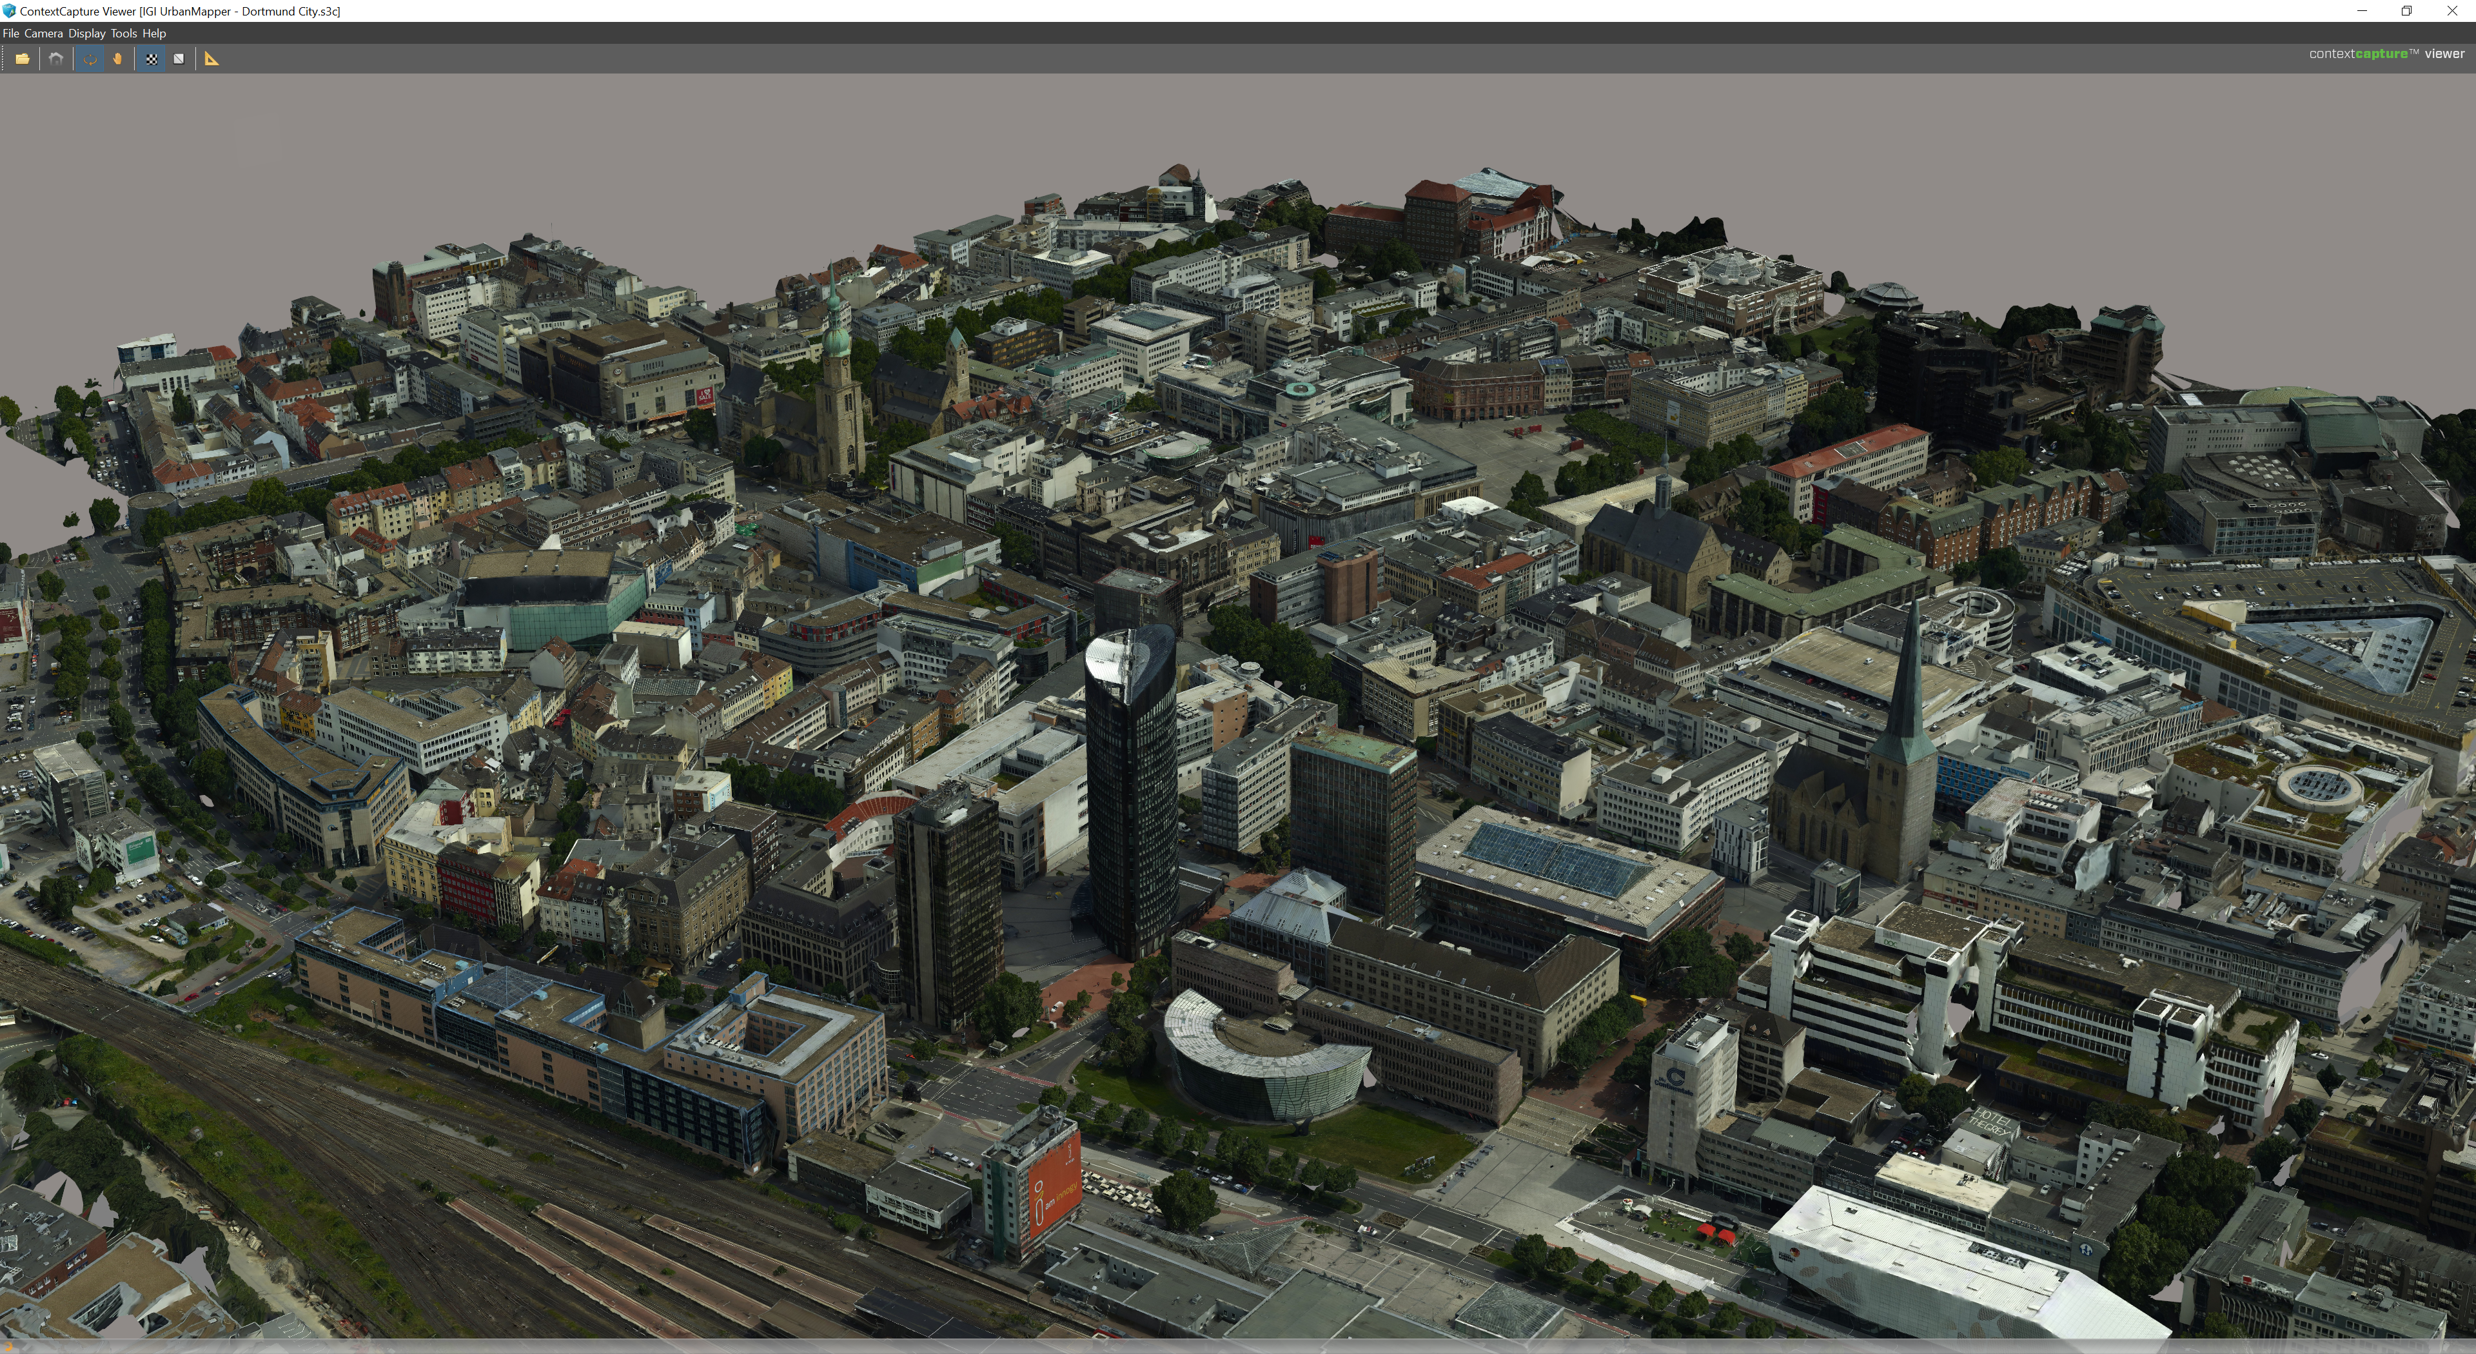Expand the Tools menu

(123, 33)
